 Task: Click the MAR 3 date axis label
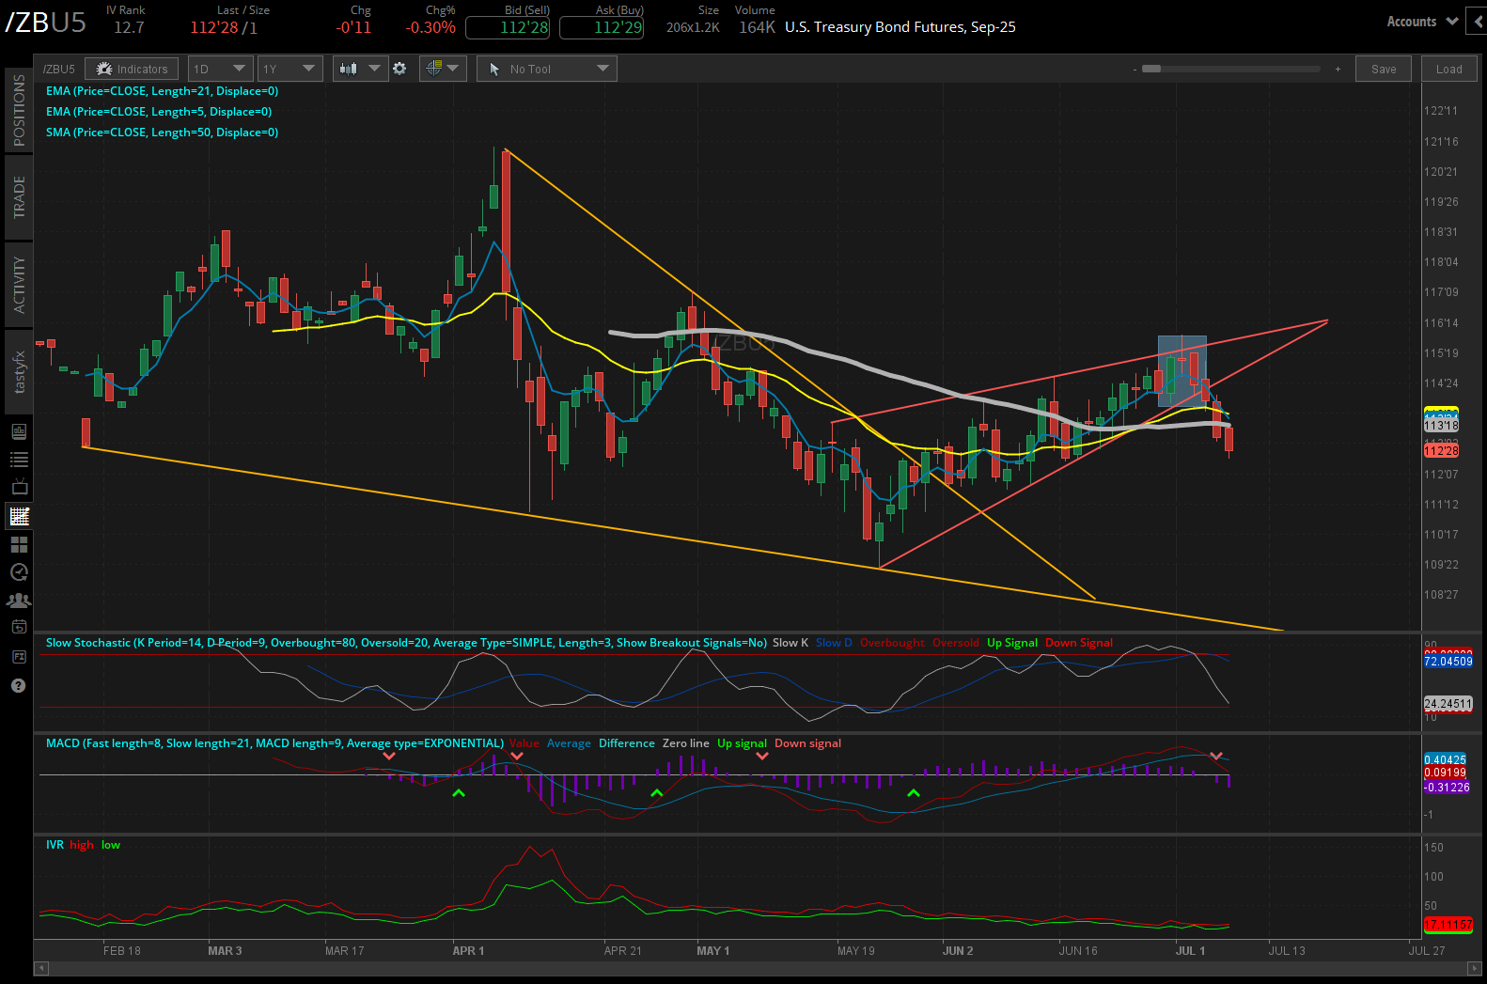coord(225,951)
